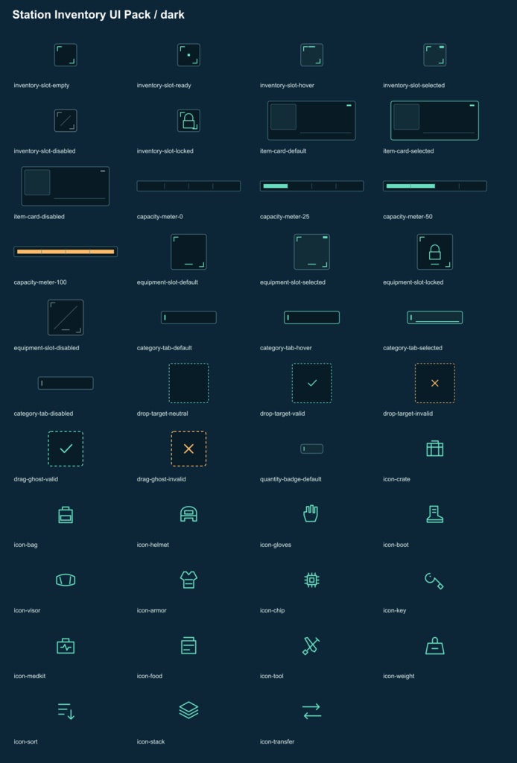Click the icon-boot graphic
Image resolution: width=517 pixels, height=763 pixels.
click(434, 514)
